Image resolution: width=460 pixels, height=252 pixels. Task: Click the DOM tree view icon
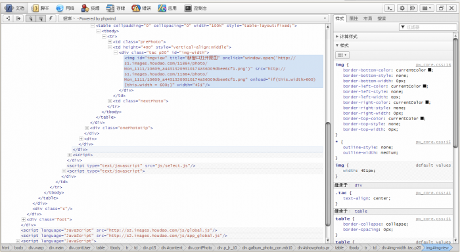click(x=8, y=18)
